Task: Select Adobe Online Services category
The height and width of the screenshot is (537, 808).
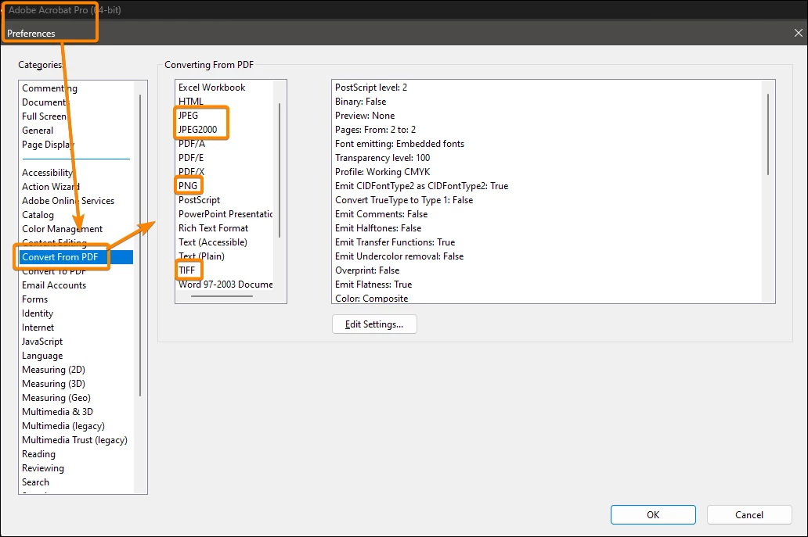Action: coord(68,201)
